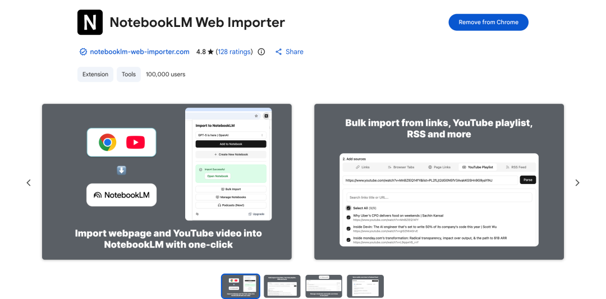The image size is (606, 299).
Task: Select the third screenshot thumbnail
Action: (x=324, y=286)
